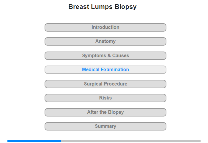The image size is (208, 143).
Task: Open the Introduction section
Action: [105, 27]
